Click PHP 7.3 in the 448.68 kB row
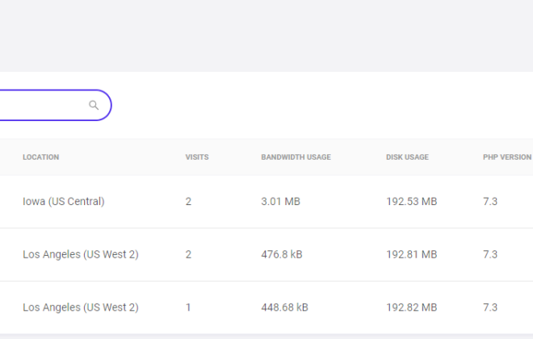This screenshot has height=339, width=533. point(490,308)
